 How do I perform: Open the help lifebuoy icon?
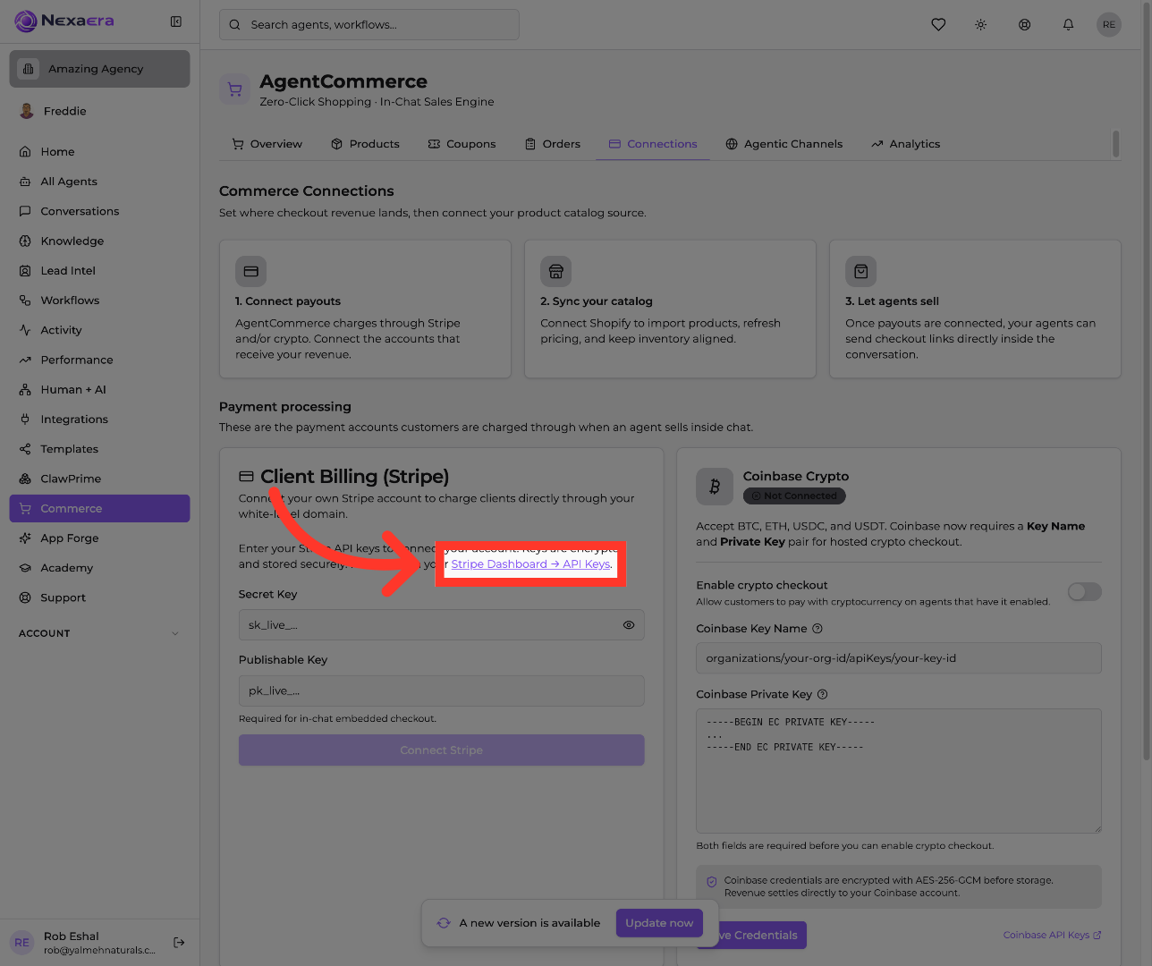[1024, 25]
